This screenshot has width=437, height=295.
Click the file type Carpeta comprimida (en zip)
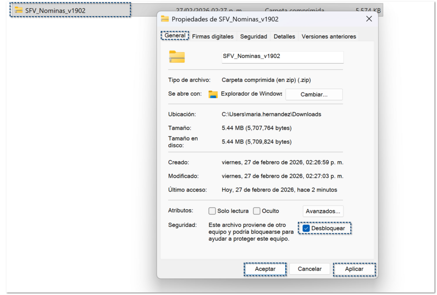coord(266,80)
